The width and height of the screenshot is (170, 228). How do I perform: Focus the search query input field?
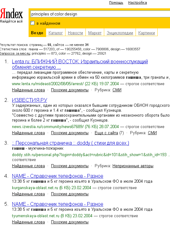coord(100,14)
